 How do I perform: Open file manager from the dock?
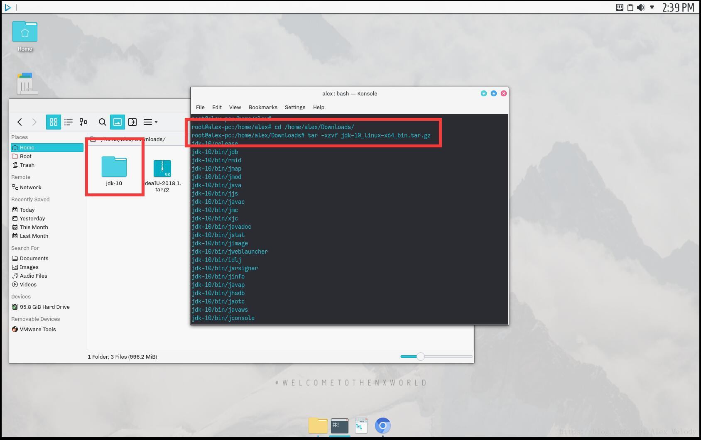pos(318,425)
